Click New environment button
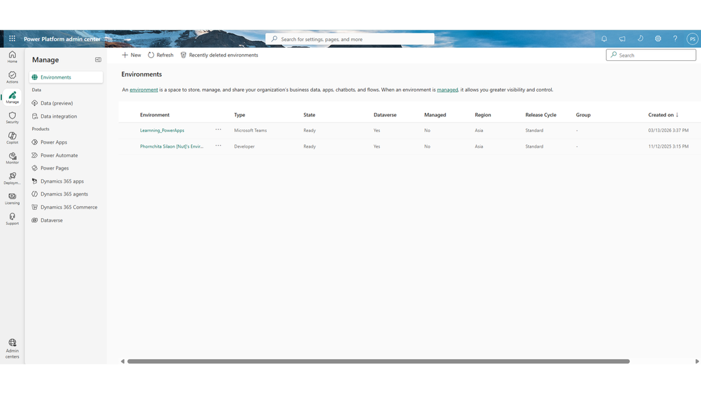The height and width of the screenshot is (394, 701). (131, 55)
